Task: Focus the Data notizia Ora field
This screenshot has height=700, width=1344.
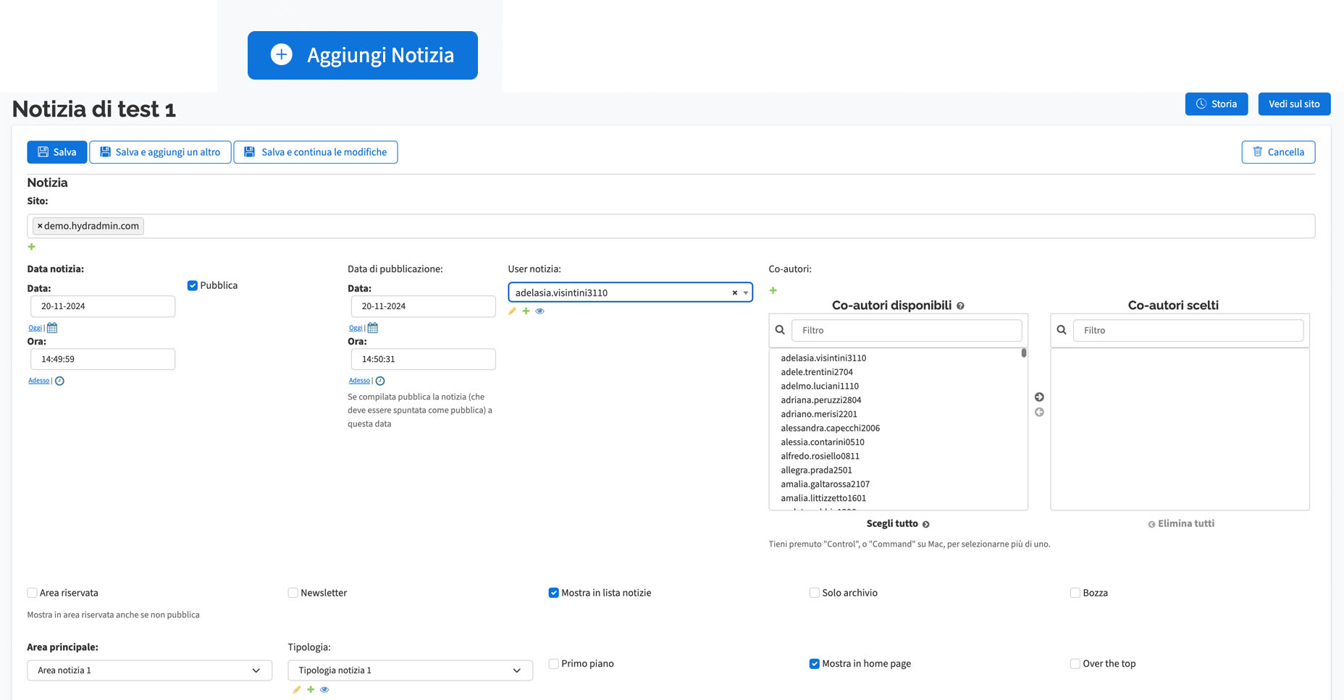Action: [x=103, y=359]
